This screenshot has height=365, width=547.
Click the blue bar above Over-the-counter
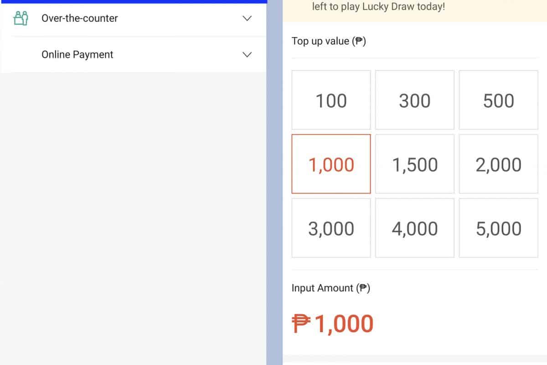[133, 1]
